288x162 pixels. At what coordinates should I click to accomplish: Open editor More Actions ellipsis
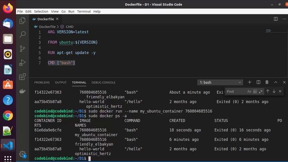pos(284,19)
